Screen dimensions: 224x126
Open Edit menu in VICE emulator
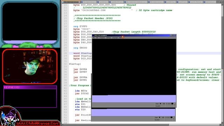pyautogui.click(x=97, y=38)
